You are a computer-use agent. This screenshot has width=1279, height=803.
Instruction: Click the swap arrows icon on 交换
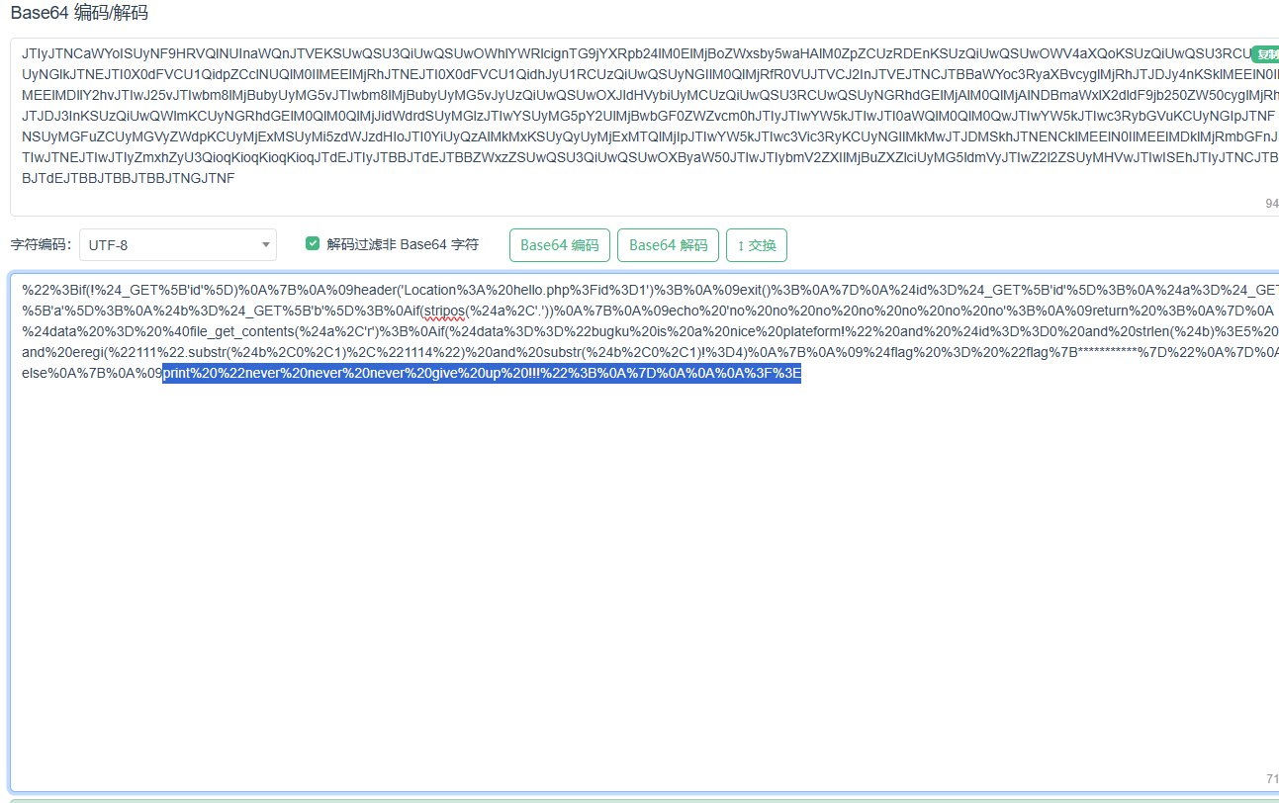click(x=741, y=245)
